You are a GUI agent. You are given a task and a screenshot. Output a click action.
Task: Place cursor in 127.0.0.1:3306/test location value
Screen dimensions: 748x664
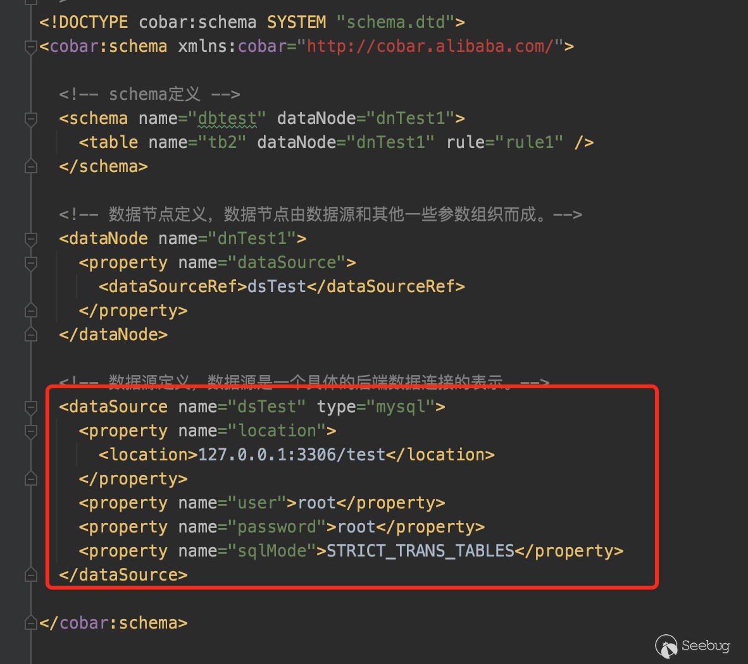tap(292, 455)
